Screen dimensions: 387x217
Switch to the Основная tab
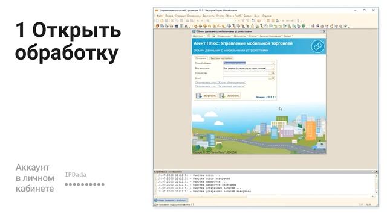pyautogui.click(x=200, y=58)
